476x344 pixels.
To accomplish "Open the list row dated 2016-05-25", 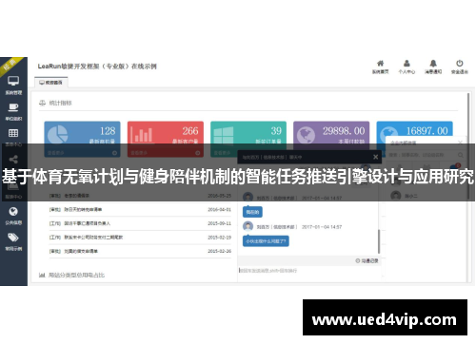I will (140, 196).
